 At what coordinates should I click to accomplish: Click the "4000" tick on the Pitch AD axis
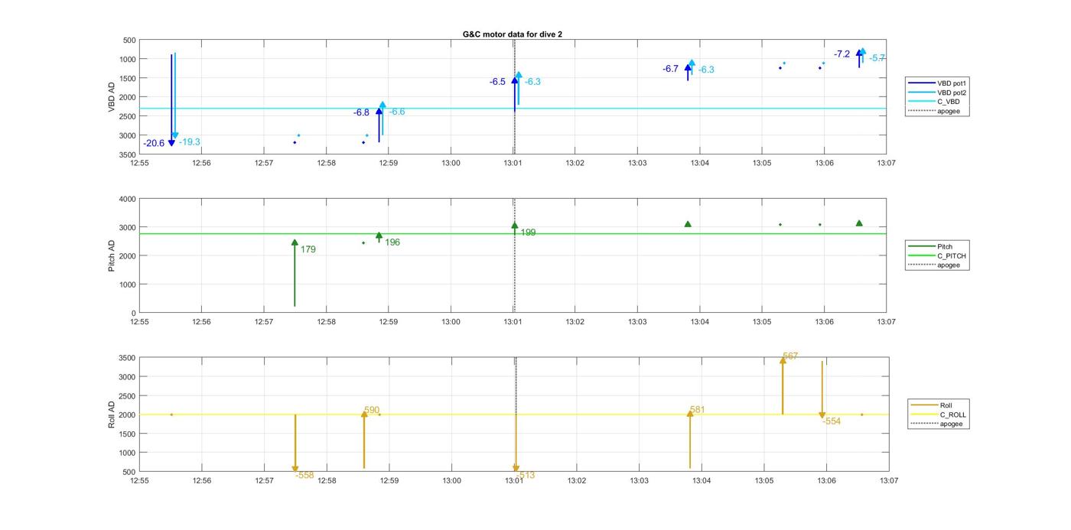pyautogui.click(x=126, y=199)
